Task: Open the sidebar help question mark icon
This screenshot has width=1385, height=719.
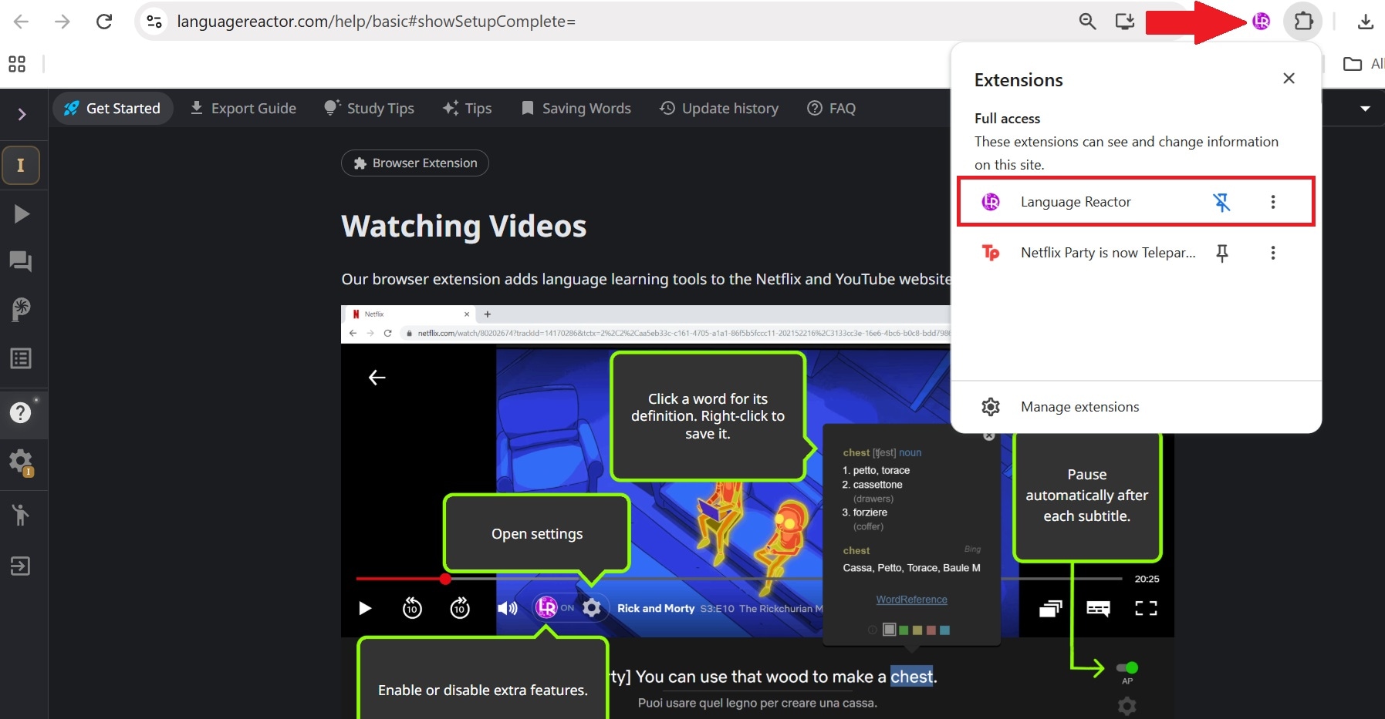Action: [x=21, y=412]
